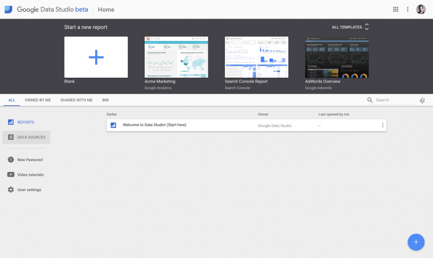Image resolution: width=433 pixels, height=258 pixels.
Task: Select the ALL tab
Action: [12, 100]
